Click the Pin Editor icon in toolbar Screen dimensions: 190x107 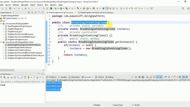(151, 8)
